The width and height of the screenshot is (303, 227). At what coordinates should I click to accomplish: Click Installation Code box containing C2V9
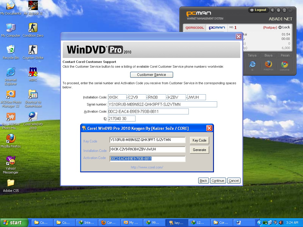[x=137, y=97]
